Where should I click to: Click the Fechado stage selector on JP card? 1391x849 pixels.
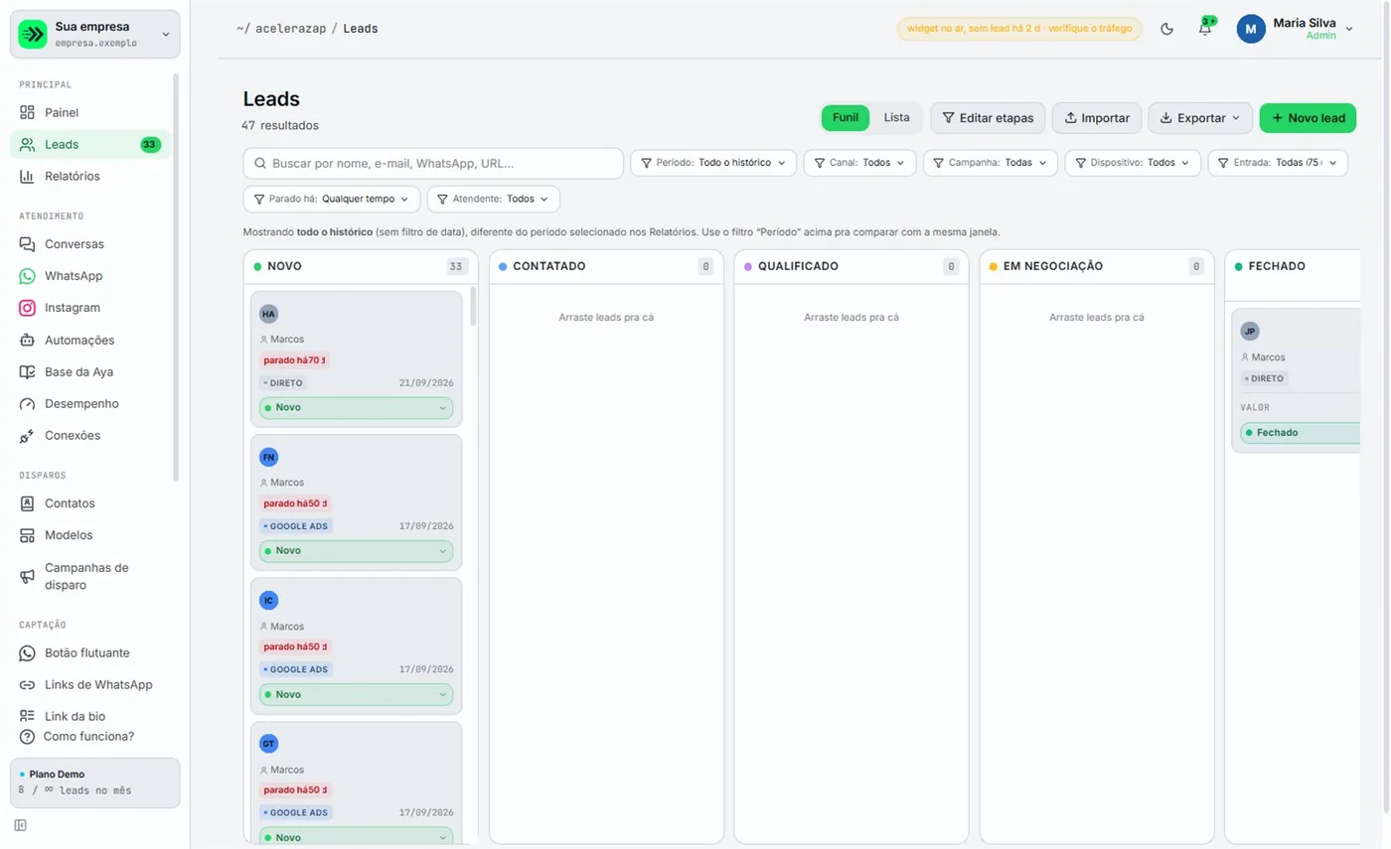coord(1300,433)
